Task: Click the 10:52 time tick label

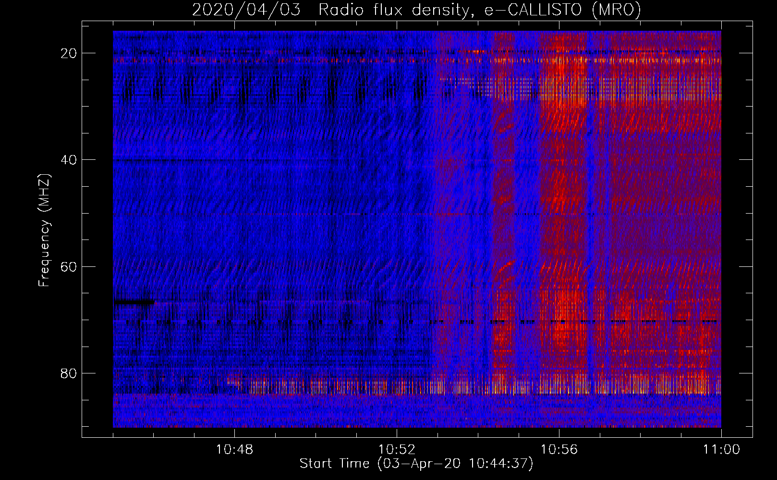Action: click(397, 450)
